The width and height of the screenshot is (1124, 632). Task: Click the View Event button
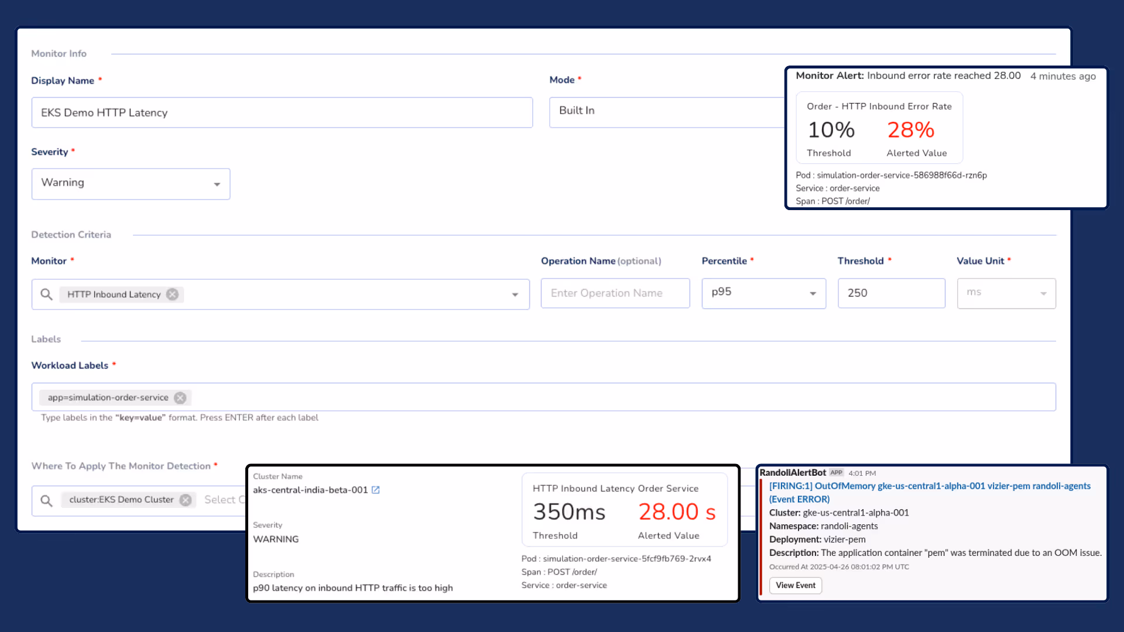(796, 585)
